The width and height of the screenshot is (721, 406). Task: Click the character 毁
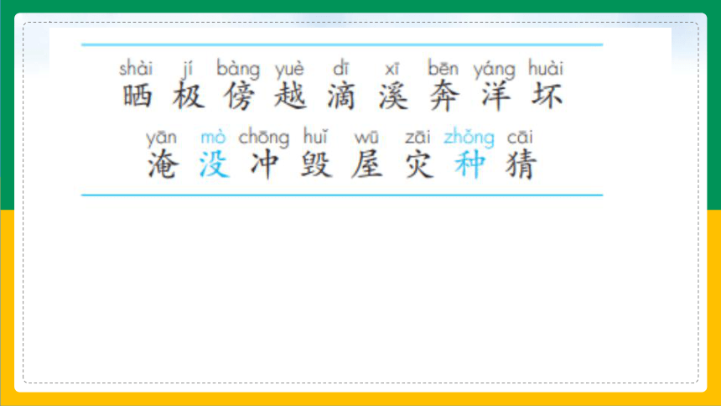point(316,164)
